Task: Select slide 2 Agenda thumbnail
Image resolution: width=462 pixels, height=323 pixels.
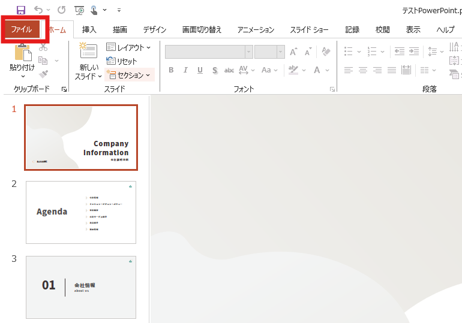Action: (81, 212)
